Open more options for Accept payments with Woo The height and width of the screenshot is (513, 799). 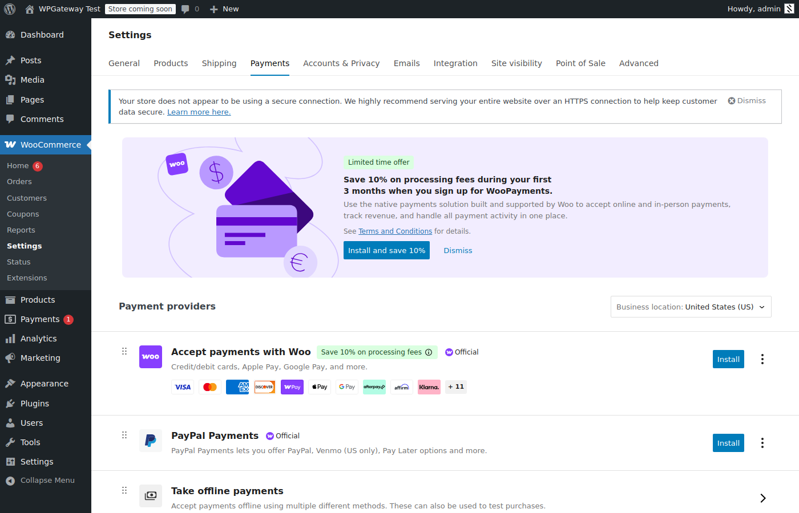tap(762, 359)
